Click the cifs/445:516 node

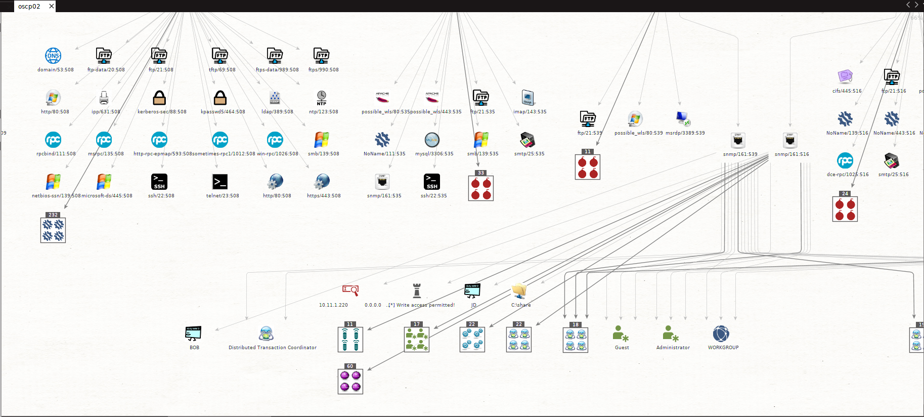pos(845,77)
